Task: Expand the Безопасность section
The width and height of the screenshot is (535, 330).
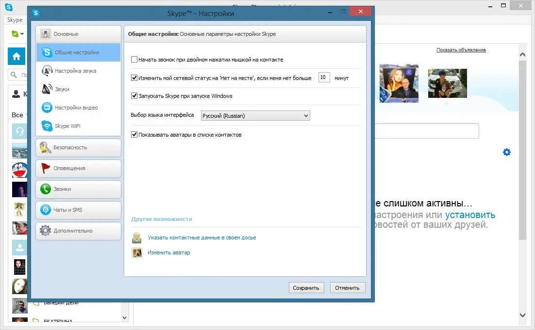Action: coord(78,147)
